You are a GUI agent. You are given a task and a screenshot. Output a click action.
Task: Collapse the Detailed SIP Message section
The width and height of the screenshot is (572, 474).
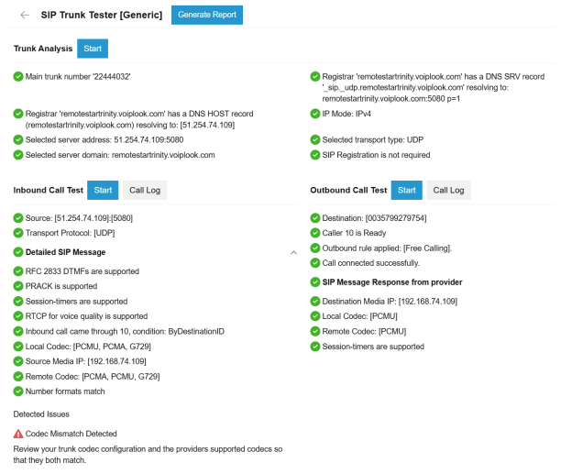tap(293, 252)
